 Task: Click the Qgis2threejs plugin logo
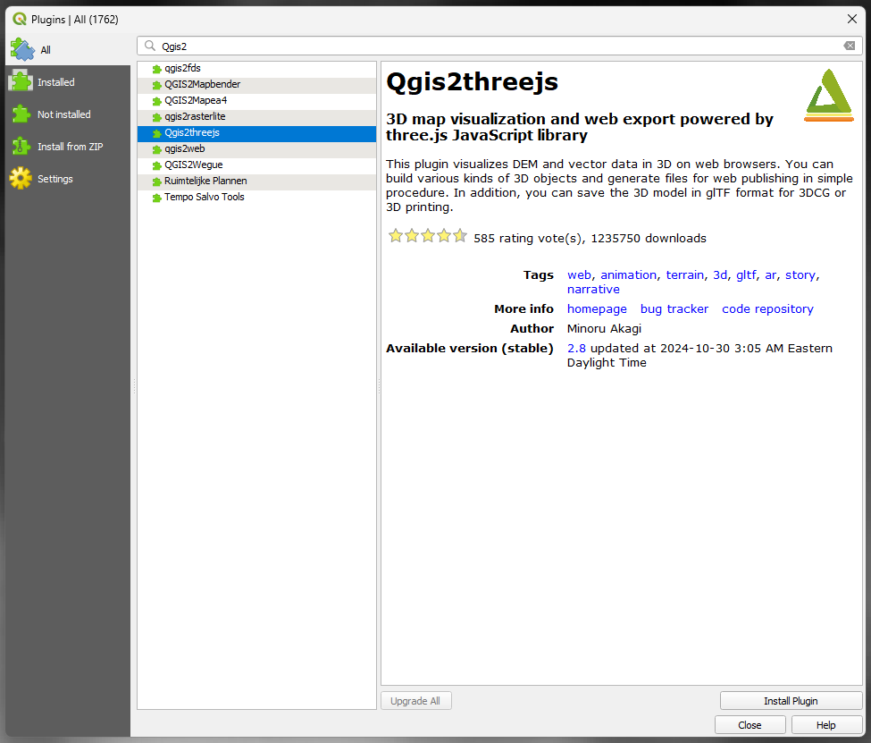[x=829, y=96]
